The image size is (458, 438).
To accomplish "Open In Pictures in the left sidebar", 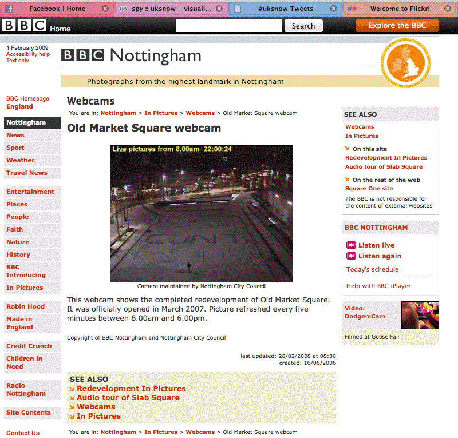I will click(x=33, y=288).
